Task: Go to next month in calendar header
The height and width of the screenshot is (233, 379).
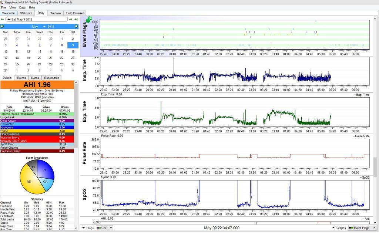Action: 76,26
